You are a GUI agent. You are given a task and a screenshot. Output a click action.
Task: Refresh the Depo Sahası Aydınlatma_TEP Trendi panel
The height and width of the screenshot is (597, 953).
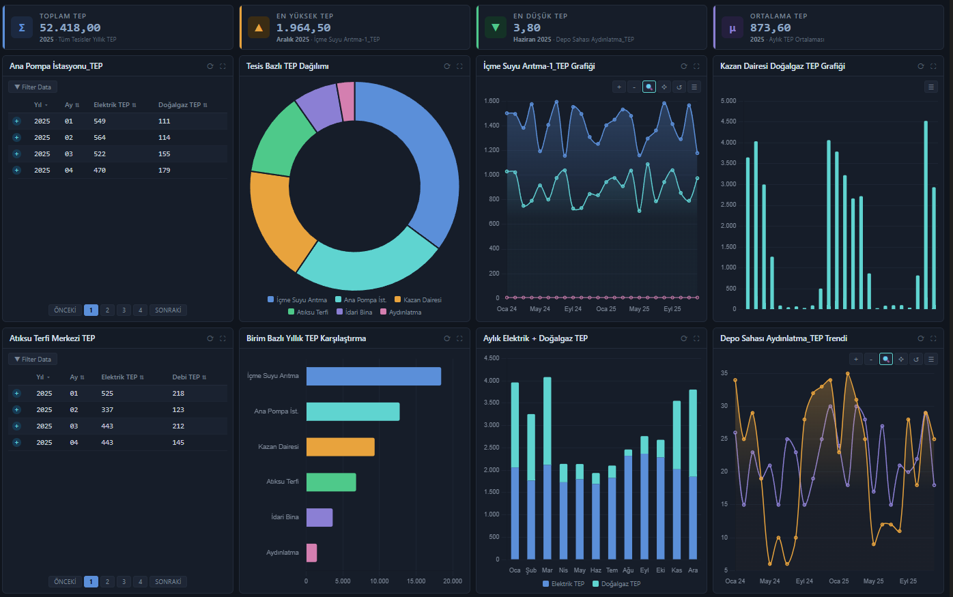(921, 338)
